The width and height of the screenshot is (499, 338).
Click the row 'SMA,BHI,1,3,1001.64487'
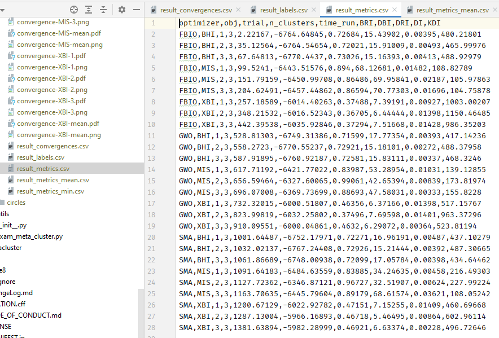coord(335,238)
